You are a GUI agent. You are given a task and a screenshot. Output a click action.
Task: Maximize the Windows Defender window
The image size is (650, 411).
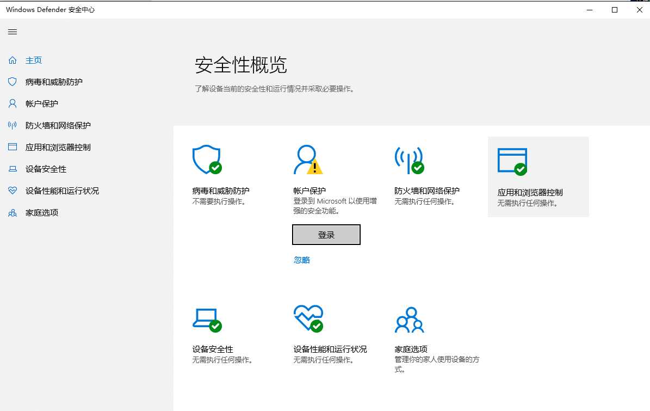615,10
